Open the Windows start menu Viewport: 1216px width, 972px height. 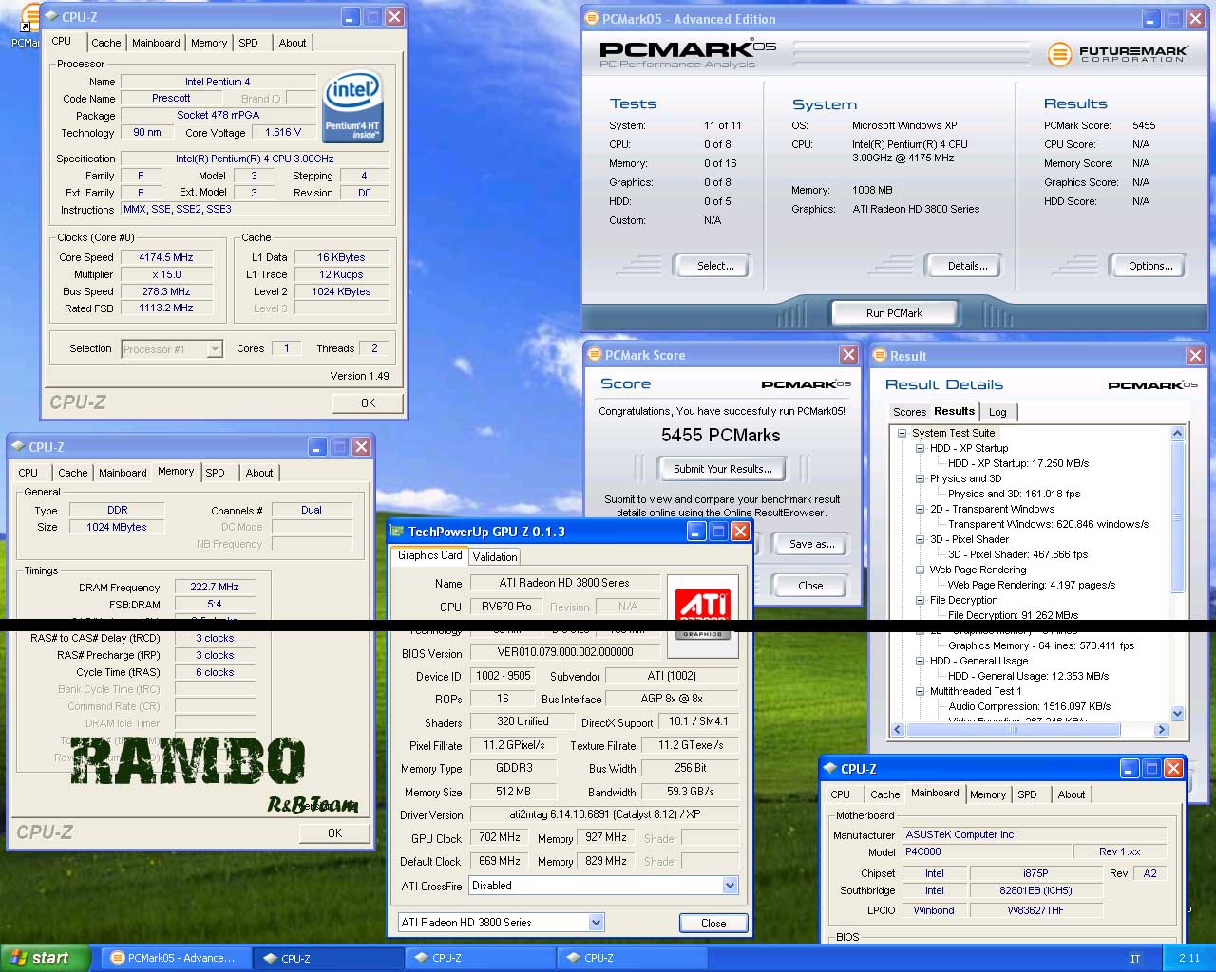point(45,958)
